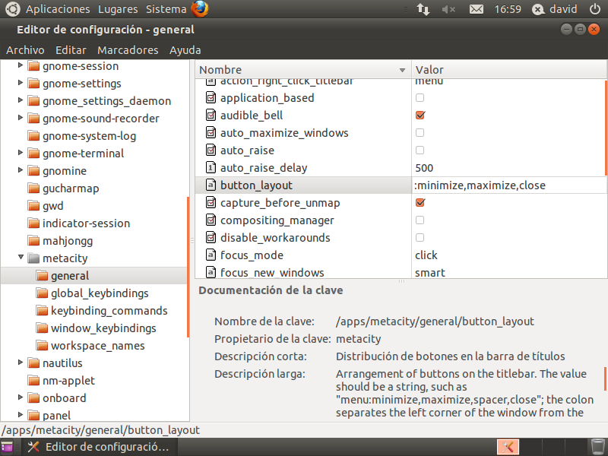Select the window_keybindings folder
The width and height of the screenshot is (608, 456).
click(x=103, y=328)
